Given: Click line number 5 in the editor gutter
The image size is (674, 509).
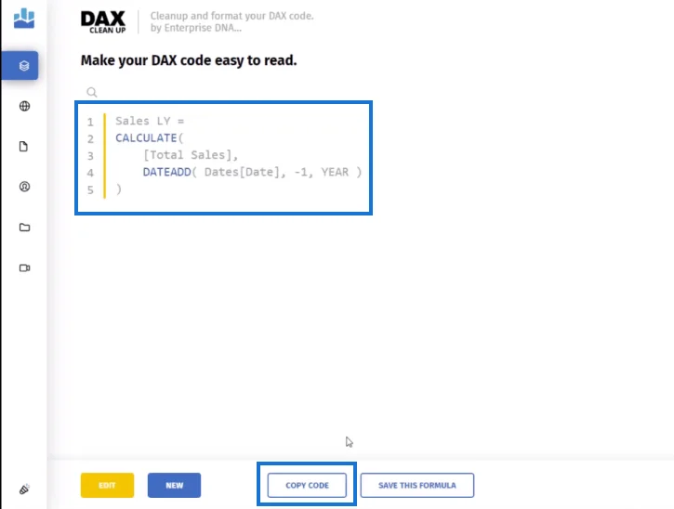Looking at the screenshot, I should click(x=90, y=189).
